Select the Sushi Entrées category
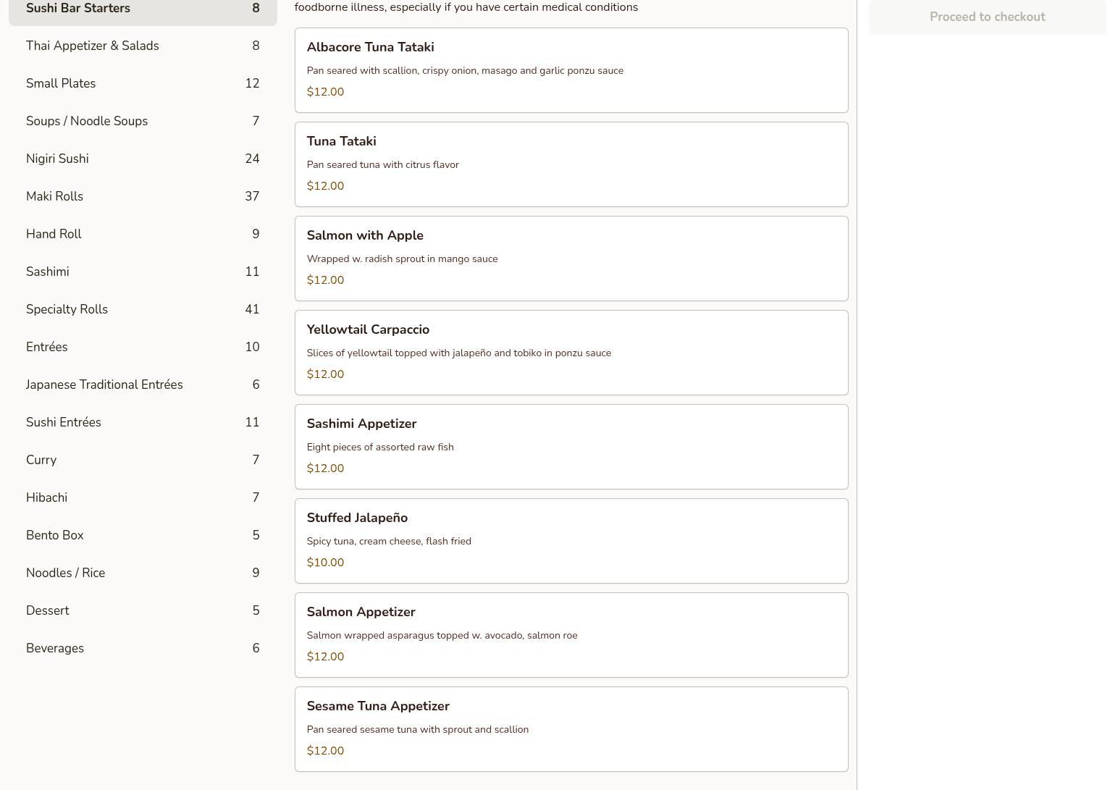The image size is (1118, 790). pyautogui.click(x=143, y=422)
